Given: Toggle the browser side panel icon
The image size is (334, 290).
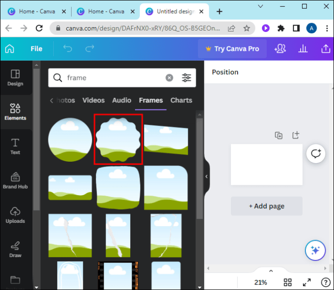Looking at the screenshot, I should (296, 28).
